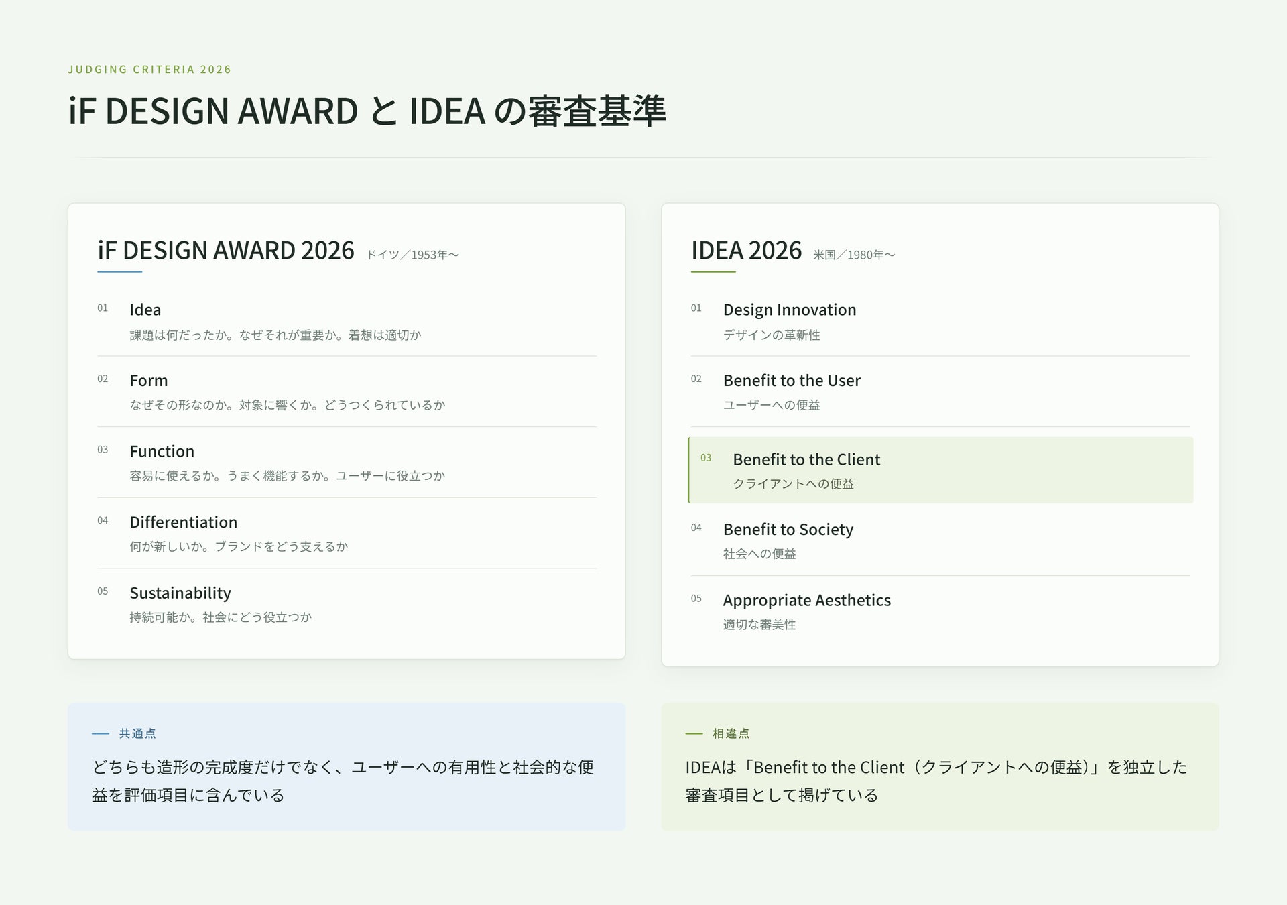Click the IDEA 2026 card heading
1287x905 pixels.
746,251
